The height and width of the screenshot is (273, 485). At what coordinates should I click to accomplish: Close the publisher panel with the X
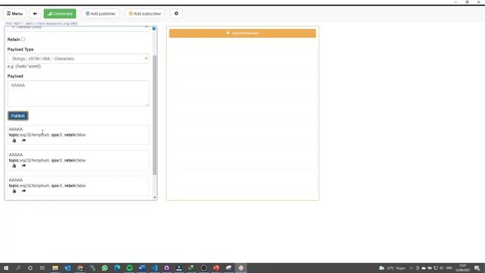154,29
